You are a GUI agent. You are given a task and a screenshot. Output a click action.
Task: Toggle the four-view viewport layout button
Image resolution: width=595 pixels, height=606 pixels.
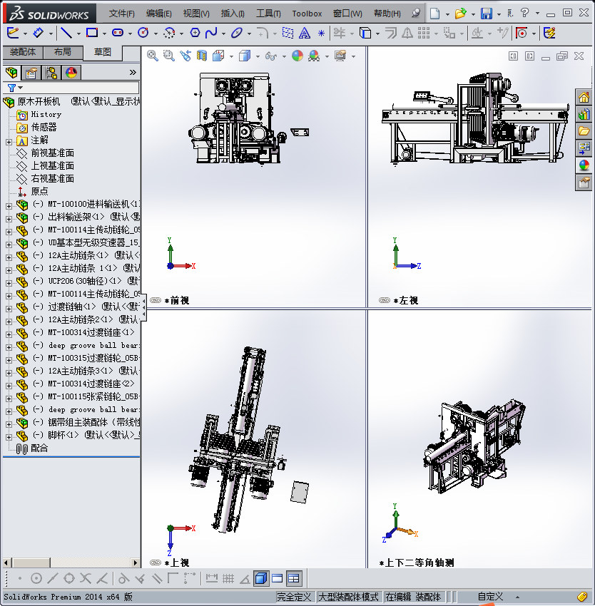(294, 578)
